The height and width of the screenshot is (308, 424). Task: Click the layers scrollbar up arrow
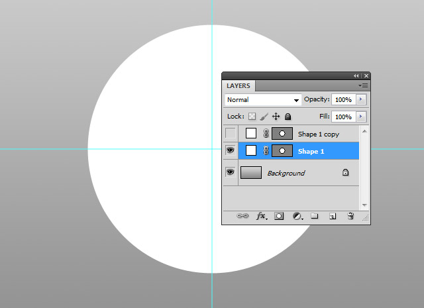pyautogui.click(x=364, y=131)
